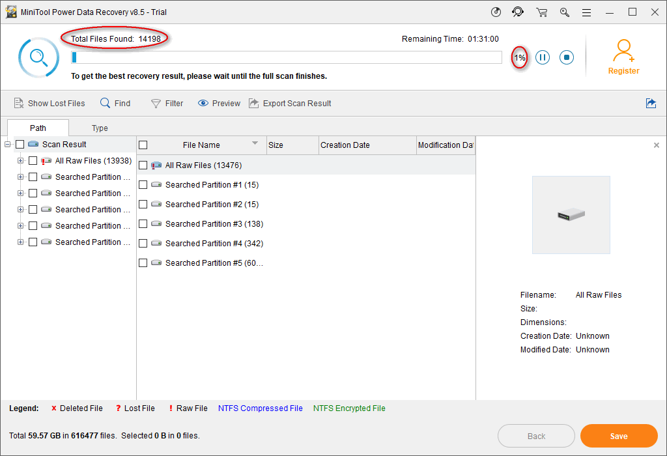The width and height of the screenshot is (667, 456).
Task: Open the bootable media disc icon
Action: [x=496, y=12]
